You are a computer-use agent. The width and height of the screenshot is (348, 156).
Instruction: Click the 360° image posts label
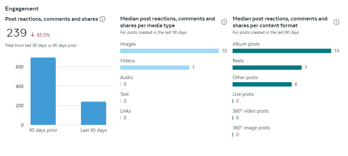click(251, 128)
